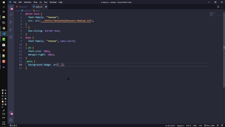The height and width of the screenshot is (127, 225).
Task: Change indentation via Spaces: 2
Action: 180,126
